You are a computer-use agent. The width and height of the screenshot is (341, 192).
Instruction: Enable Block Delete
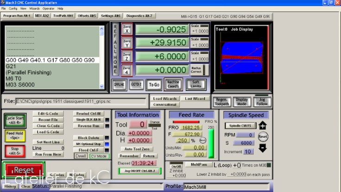(x=88, y=138)
